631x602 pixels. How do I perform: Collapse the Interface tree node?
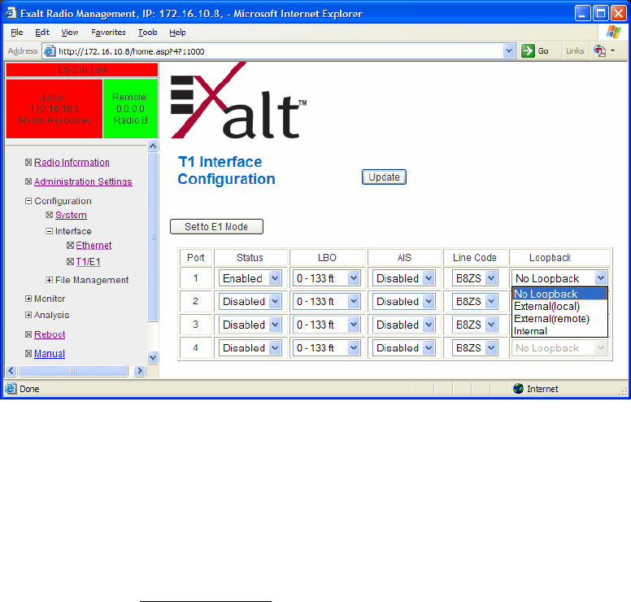pos(49,231)
